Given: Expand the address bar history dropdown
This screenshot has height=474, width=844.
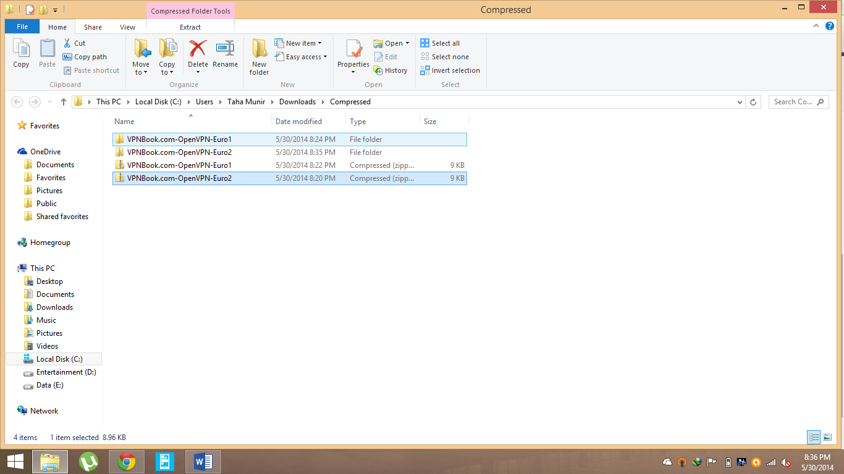Looking at the screenshot, I should click(740, 102).
